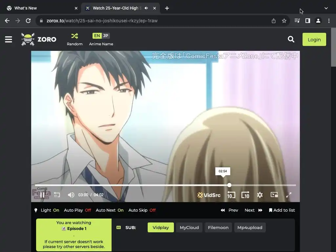The height and width of the screenshot is (252, 336).
Task: Open the site search magnifier
Action: (x=291, y=39)
